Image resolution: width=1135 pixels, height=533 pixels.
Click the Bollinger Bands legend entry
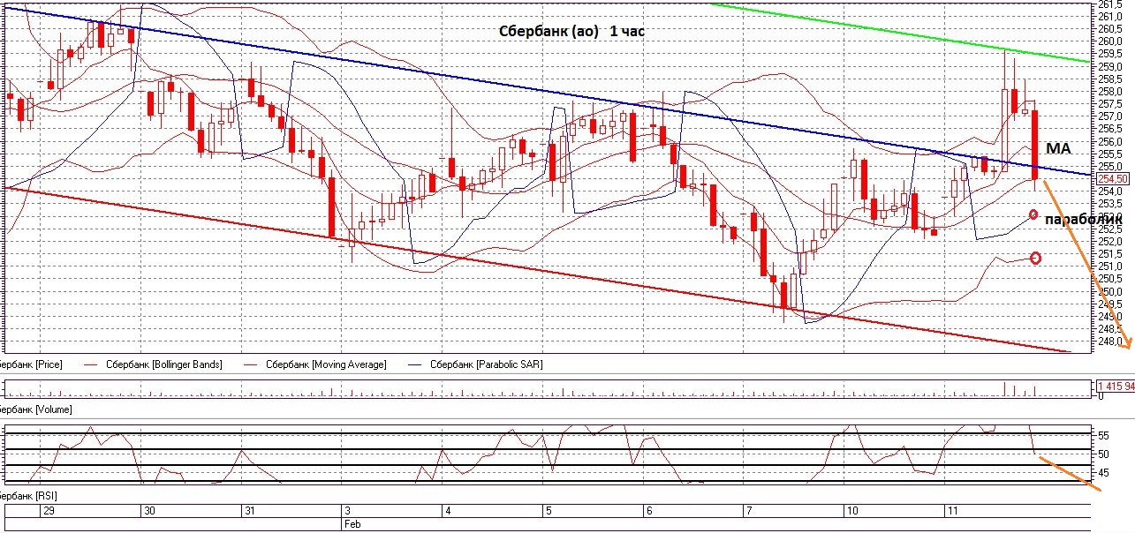(x=163, y=364)
